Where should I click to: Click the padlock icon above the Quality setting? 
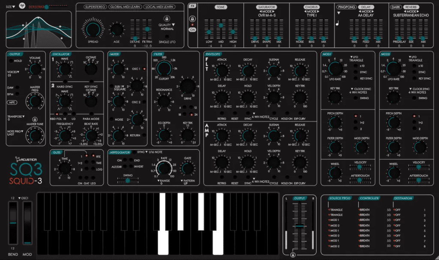tap(166, 18)
